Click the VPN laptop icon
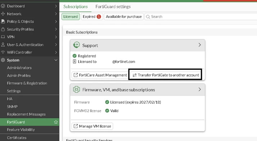Image resolution: width=257 pixels, height=141 pixels. [x=3, y=37]
